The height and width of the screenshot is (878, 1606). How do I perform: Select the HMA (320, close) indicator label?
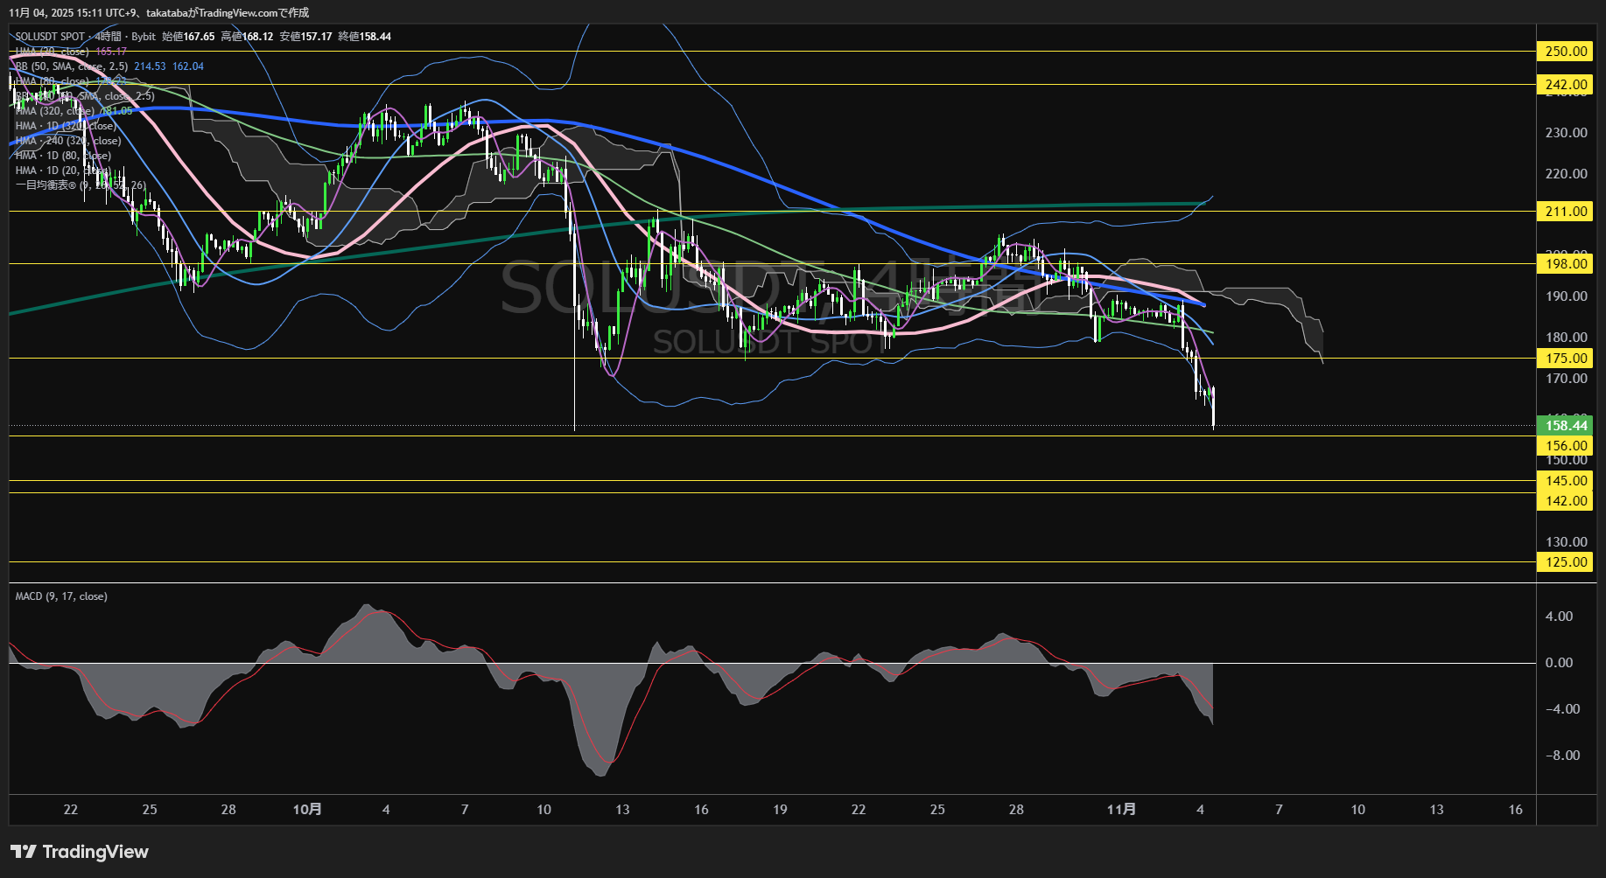tap(54, 111)
